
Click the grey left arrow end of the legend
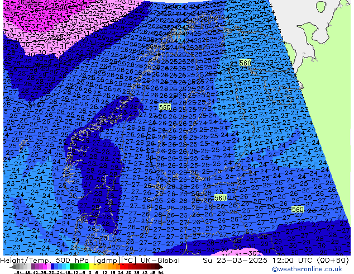(x=13, y=267)
